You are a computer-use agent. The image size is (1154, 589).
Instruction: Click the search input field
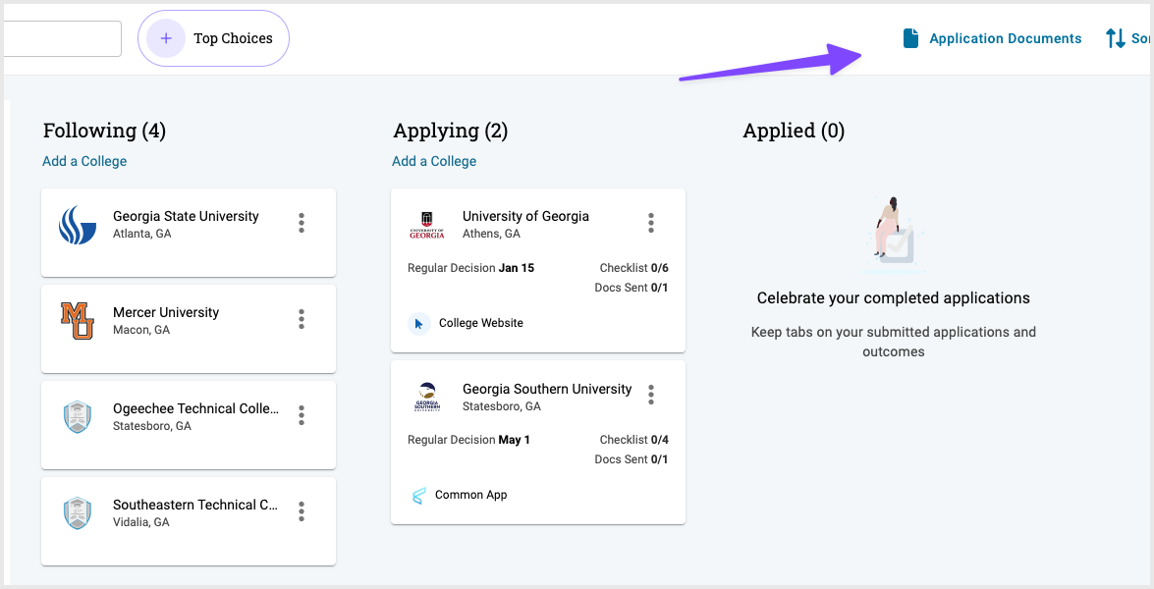63,38
